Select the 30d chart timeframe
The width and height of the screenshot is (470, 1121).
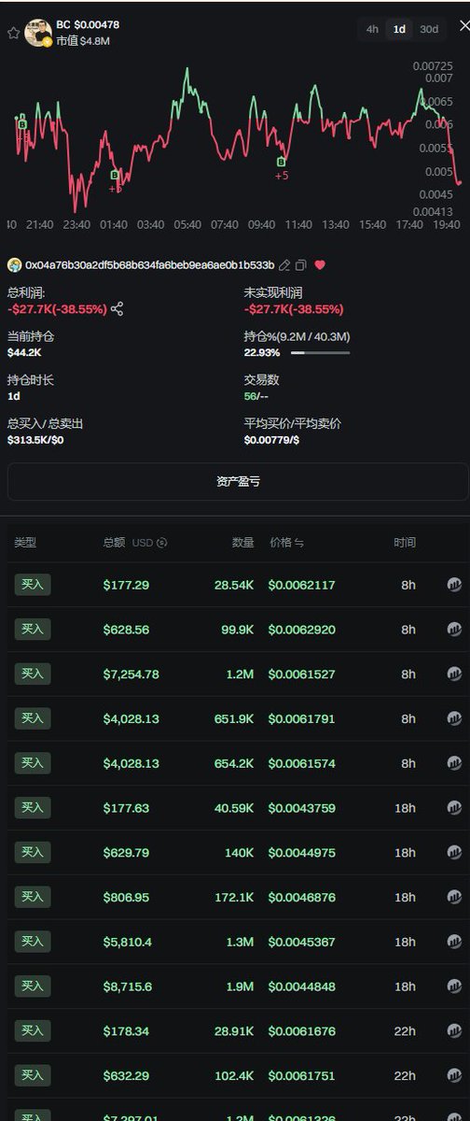click(x=428, y=30)
